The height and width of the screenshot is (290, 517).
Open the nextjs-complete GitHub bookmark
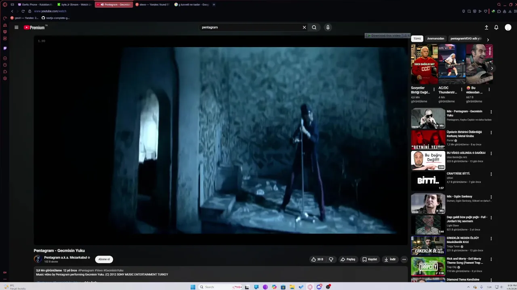[56, 18]
